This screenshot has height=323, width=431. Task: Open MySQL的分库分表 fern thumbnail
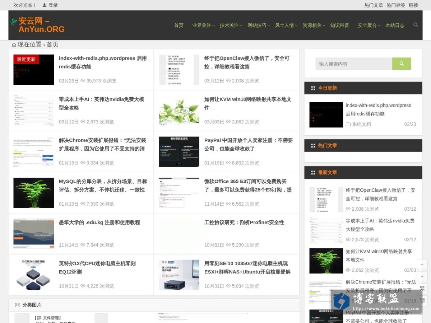[x=33, y=193]
